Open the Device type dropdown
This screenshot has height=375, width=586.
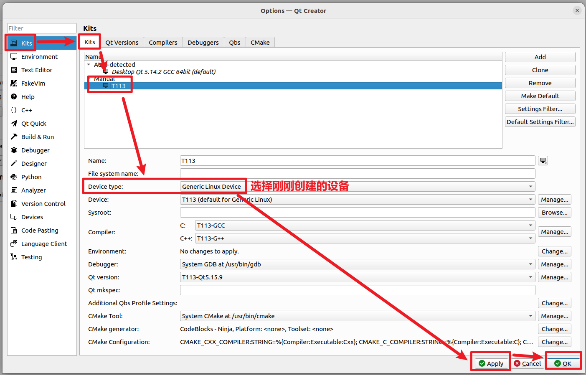(x=358, y=186)
